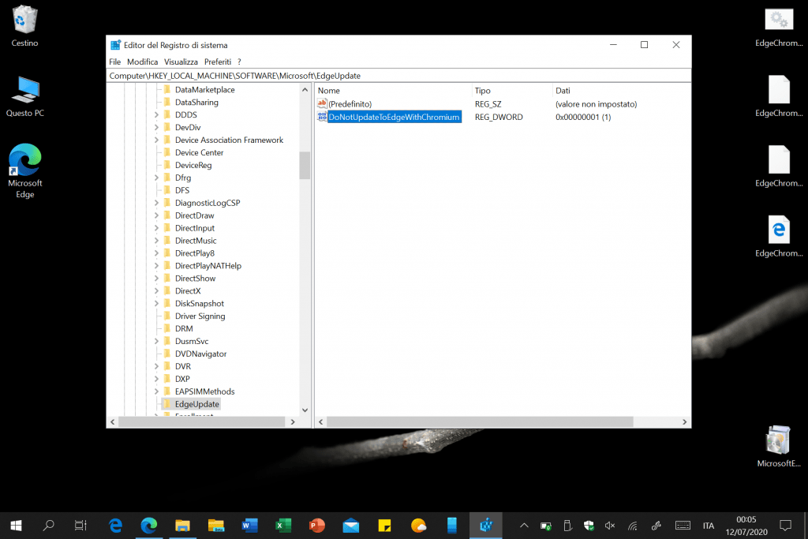Expand the DirectDraw registry key
808x539 pixels.
156,215
